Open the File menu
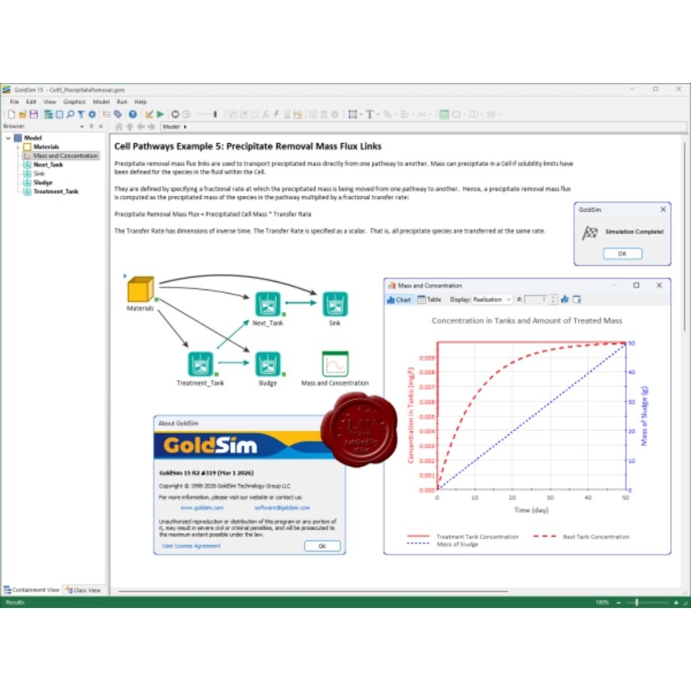691x691 pixels. pyautogui.click(x=15, y=102)
